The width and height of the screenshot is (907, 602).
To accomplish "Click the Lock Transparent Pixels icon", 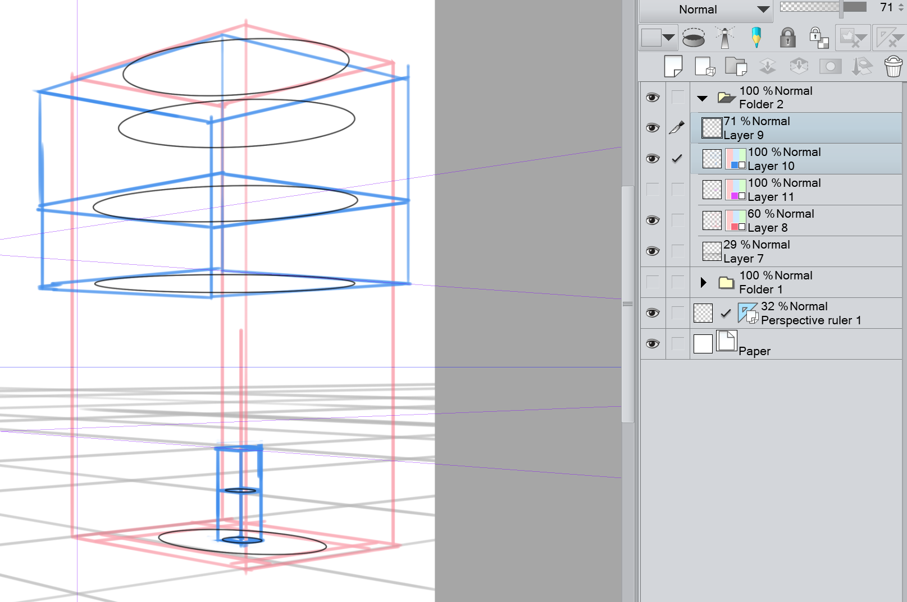I will [818, 38].
